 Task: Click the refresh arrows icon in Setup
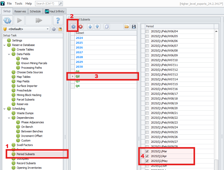coord(7,20)
